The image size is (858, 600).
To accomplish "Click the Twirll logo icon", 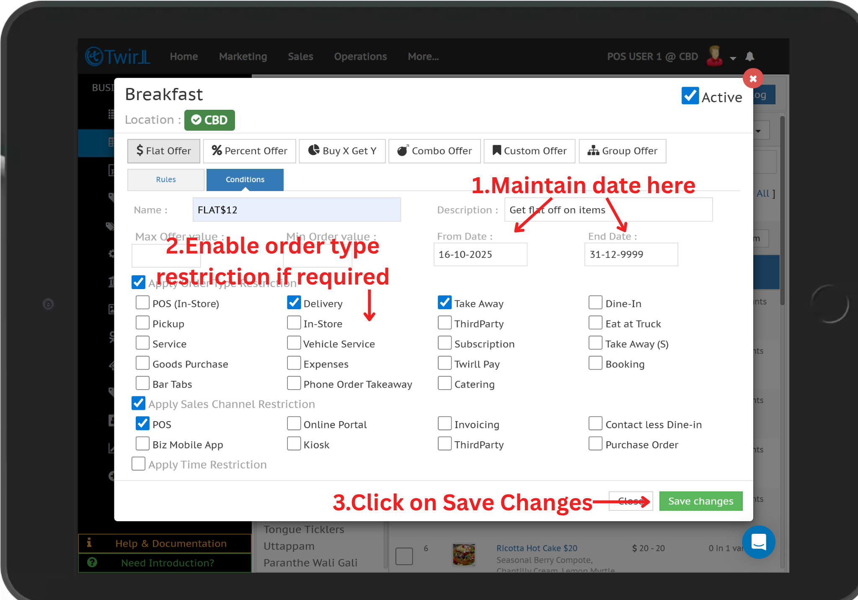I will [95, 57].
